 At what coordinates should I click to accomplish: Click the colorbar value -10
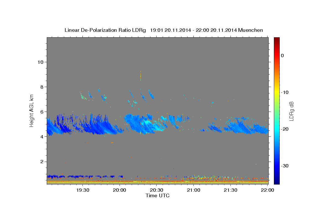click(285, 92)
